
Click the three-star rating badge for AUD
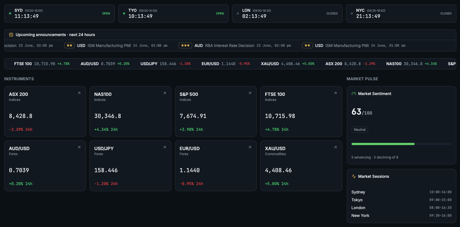(x=185, y=46)
